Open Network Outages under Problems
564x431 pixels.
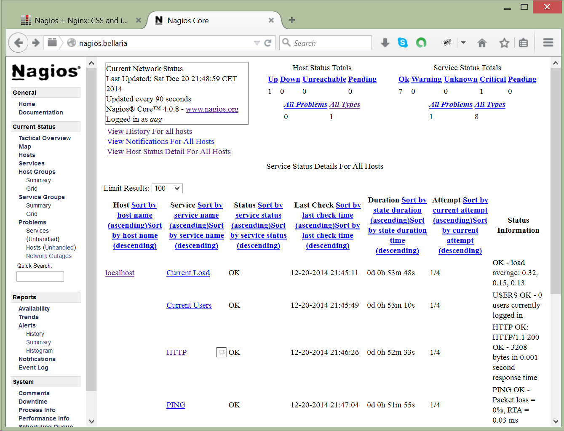(49, 256)
